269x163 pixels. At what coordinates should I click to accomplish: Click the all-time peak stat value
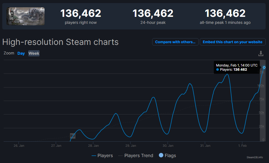pos(225,13)
